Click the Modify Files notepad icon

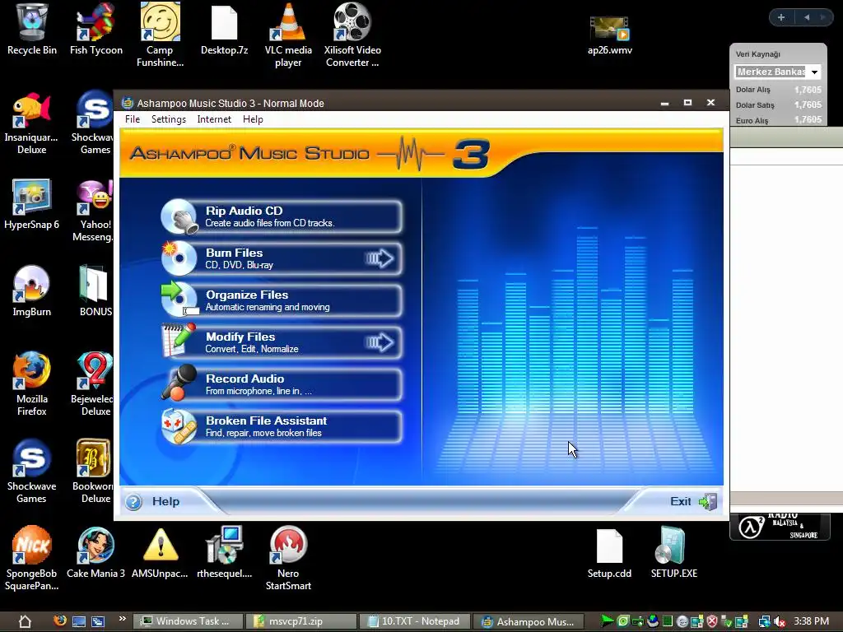179,341
